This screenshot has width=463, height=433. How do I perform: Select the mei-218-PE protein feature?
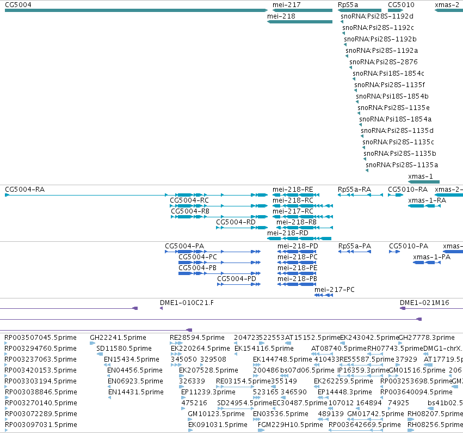pos(297,273)
